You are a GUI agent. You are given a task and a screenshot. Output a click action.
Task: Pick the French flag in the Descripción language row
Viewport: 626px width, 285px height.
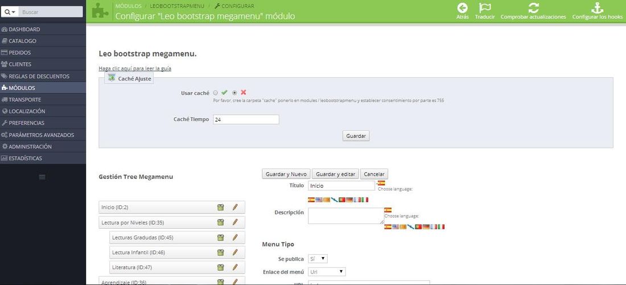(x=433, y=227)
